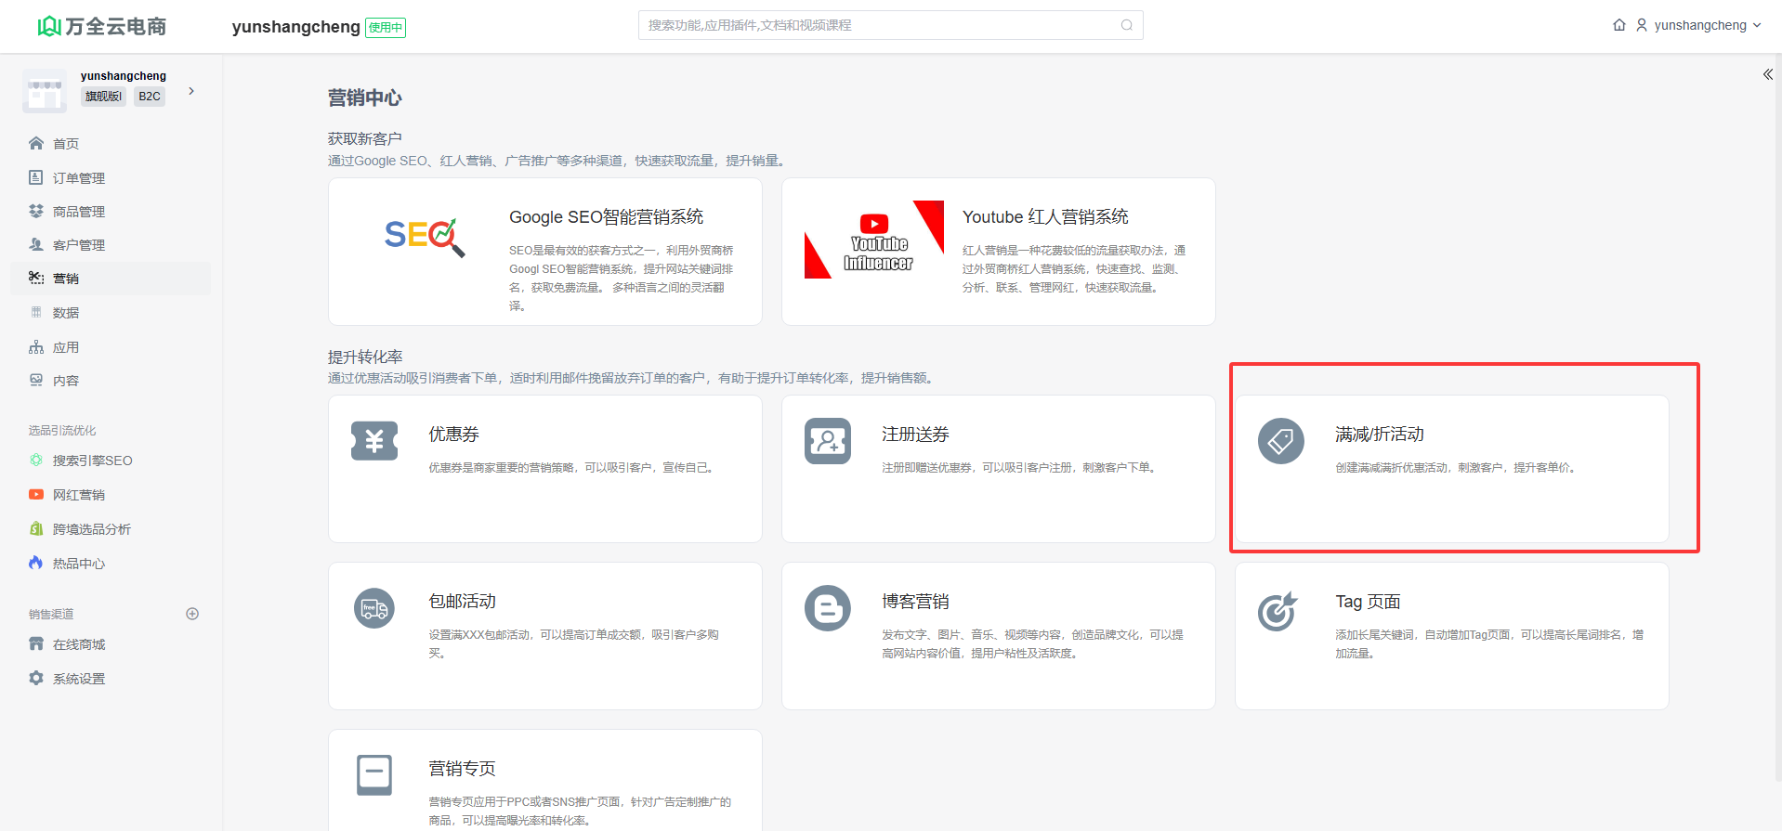Click the free shipping truck icon
Screen dimensions: 1782x831
pos(374,609)
